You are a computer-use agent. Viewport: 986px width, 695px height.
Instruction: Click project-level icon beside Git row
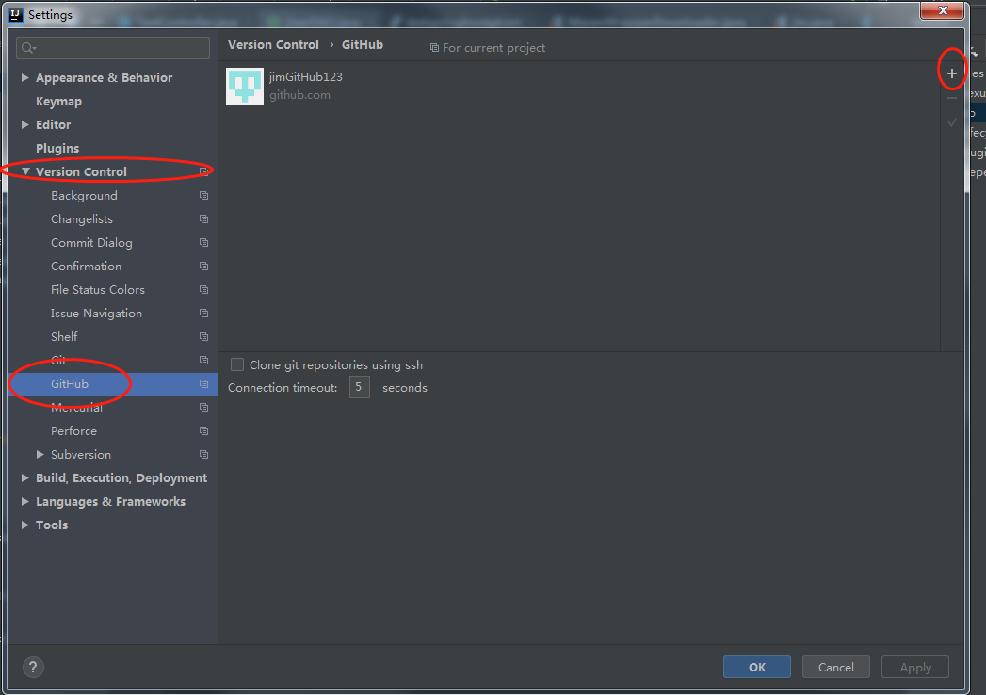pyautogui.click(x=203, y=361)
